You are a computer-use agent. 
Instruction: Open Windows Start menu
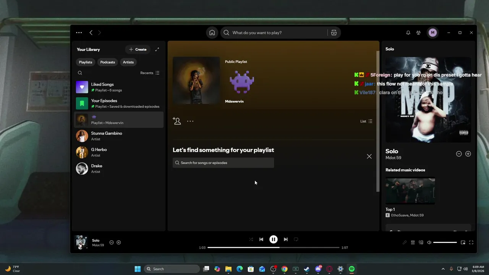[138, 269]
